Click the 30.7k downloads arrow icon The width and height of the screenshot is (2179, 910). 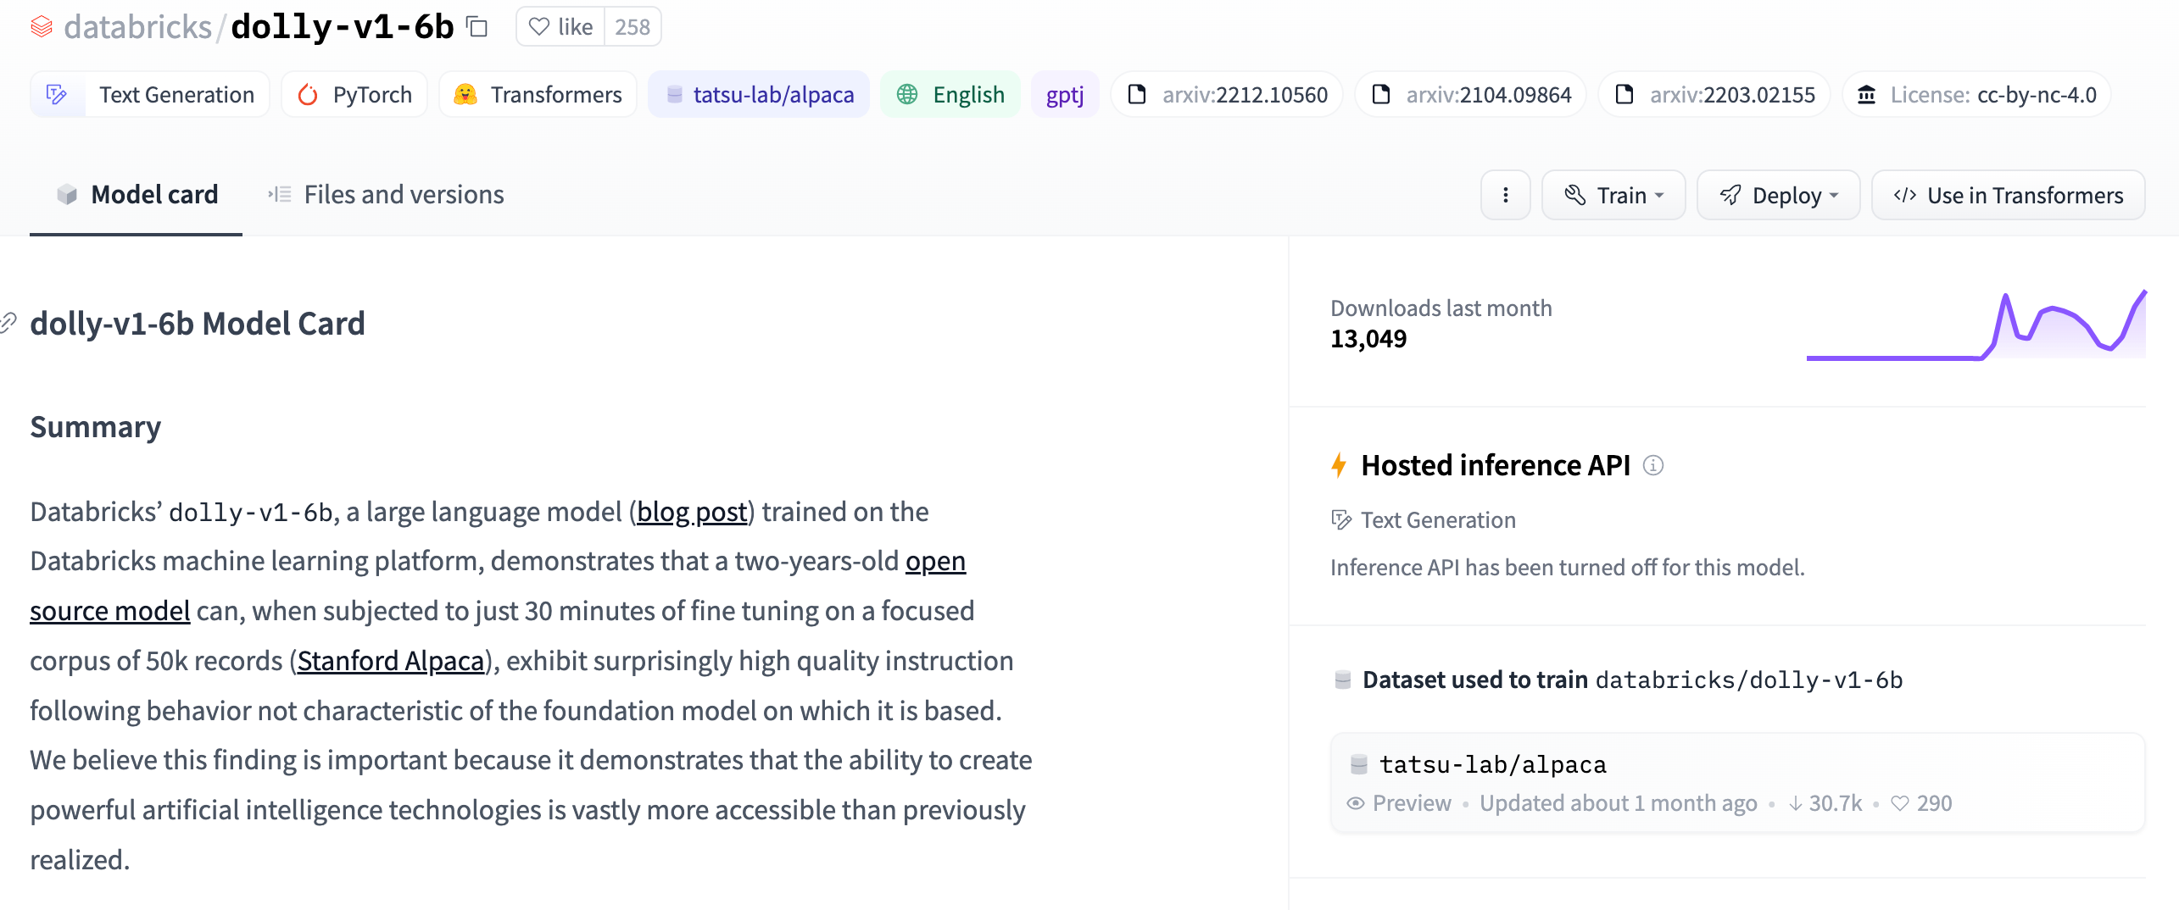point(1796,803)
